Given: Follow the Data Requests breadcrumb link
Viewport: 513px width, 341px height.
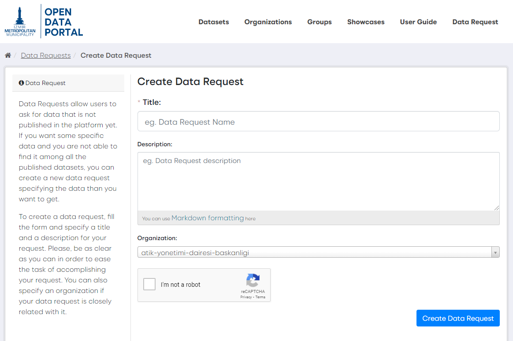Looking at the screenshot, I should tap(46, 56).
